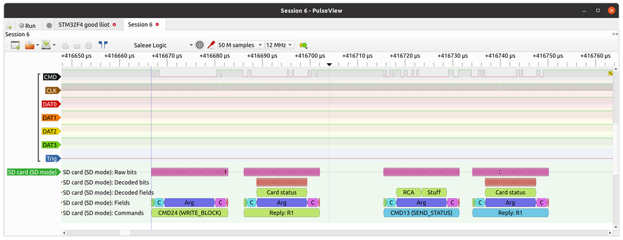The height and width of the screenshot is (240, 623).
Task: Toggle the show cursors icon
Action: coord(104,45)
